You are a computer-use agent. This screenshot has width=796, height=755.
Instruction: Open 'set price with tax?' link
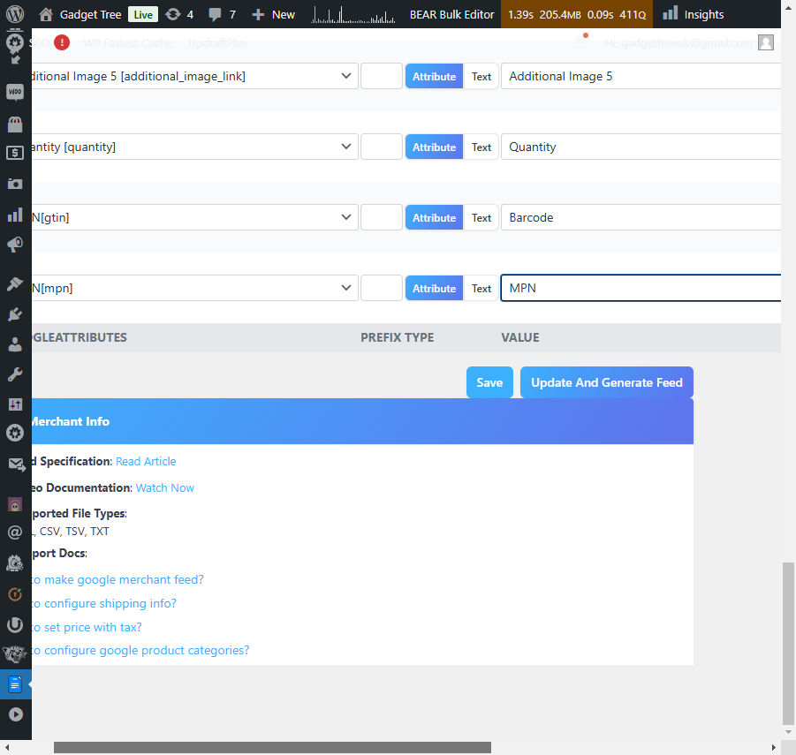coord(87,627)
